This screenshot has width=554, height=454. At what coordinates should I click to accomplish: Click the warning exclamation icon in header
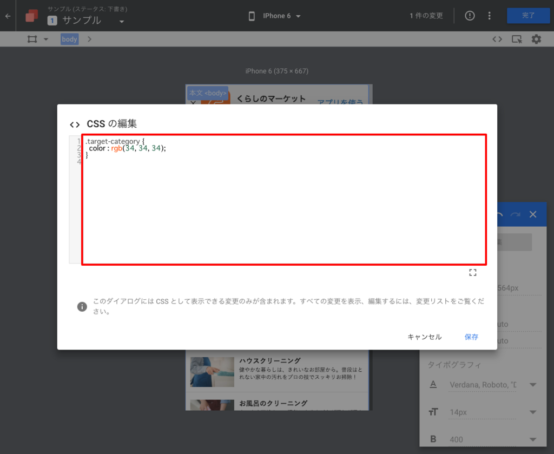point(469,16)
